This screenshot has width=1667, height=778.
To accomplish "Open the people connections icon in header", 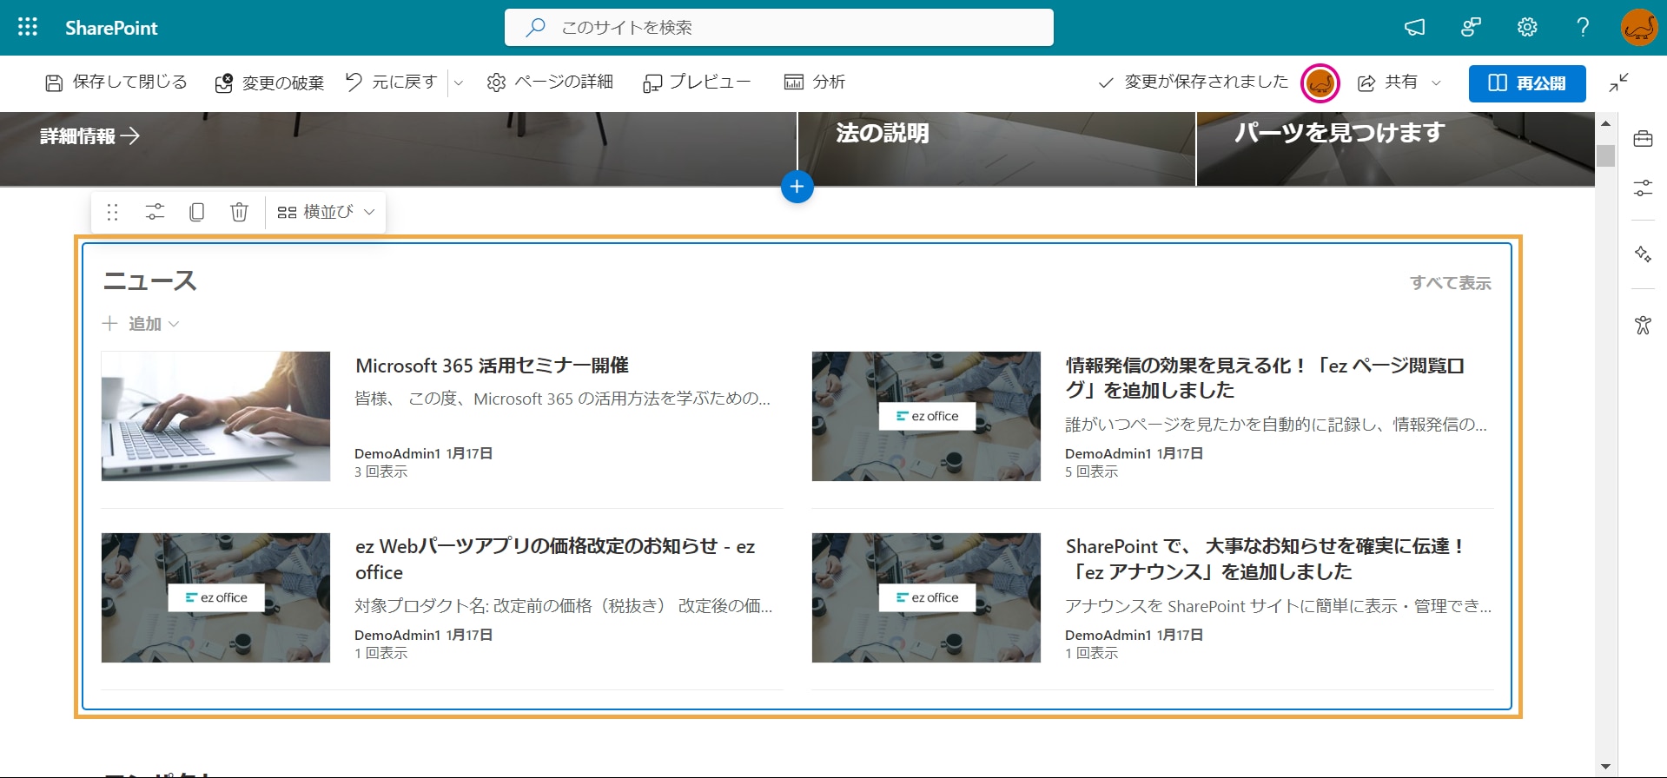I will point(1471,28).
